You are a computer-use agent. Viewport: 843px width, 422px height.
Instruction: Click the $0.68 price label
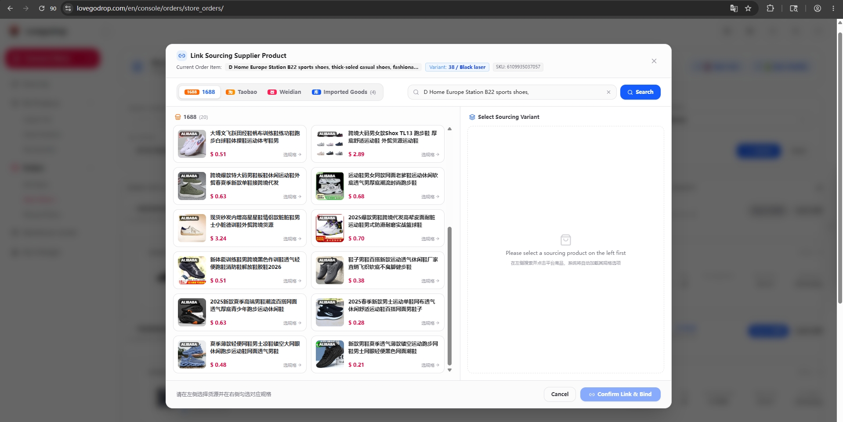[356, 197]
